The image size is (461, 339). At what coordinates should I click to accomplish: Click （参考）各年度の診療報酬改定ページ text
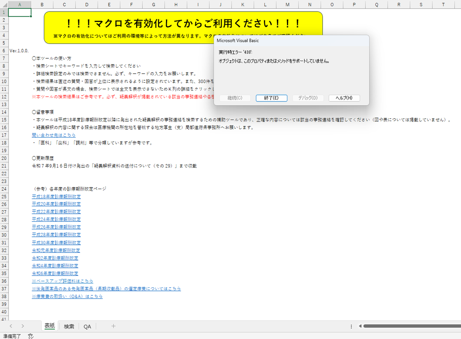click(69, 189)
